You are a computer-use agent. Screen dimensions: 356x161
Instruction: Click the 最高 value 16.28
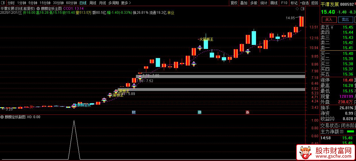(x=349, y=85)
